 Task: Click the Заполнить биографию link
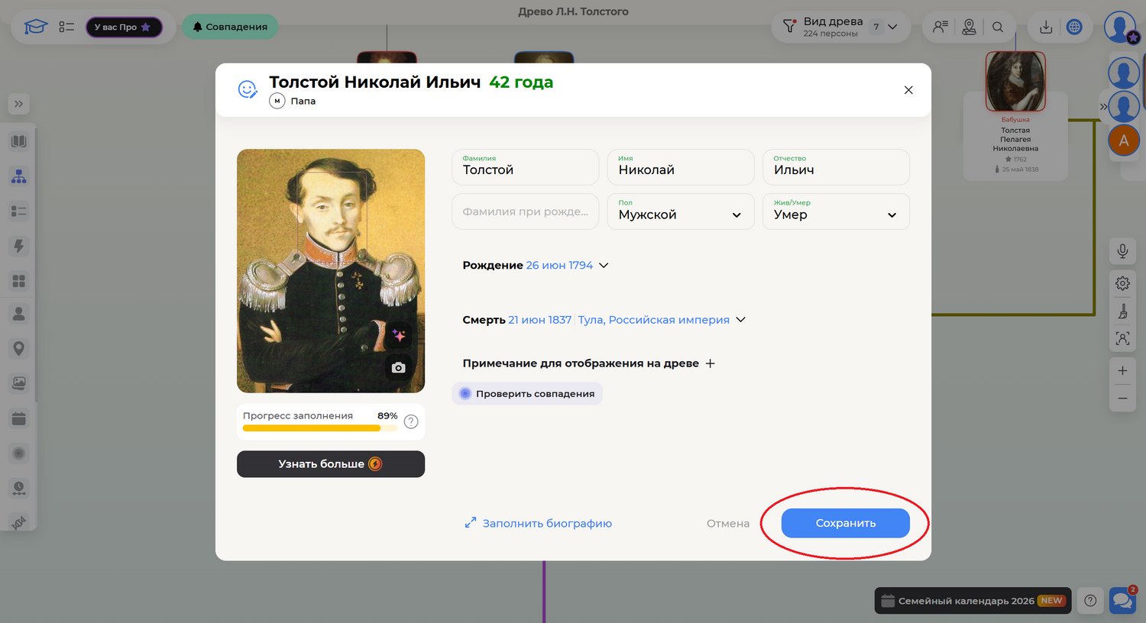tap(539, 523)
